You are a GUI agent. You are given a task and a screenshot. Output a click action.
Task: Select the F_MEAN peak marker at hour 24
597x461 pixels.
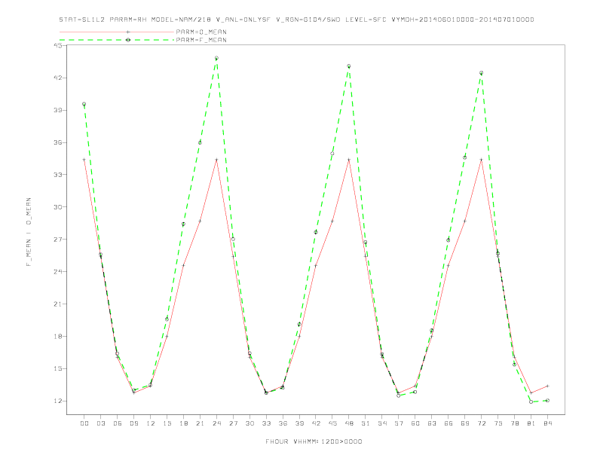pyautogui.click(x=216, y=58)
